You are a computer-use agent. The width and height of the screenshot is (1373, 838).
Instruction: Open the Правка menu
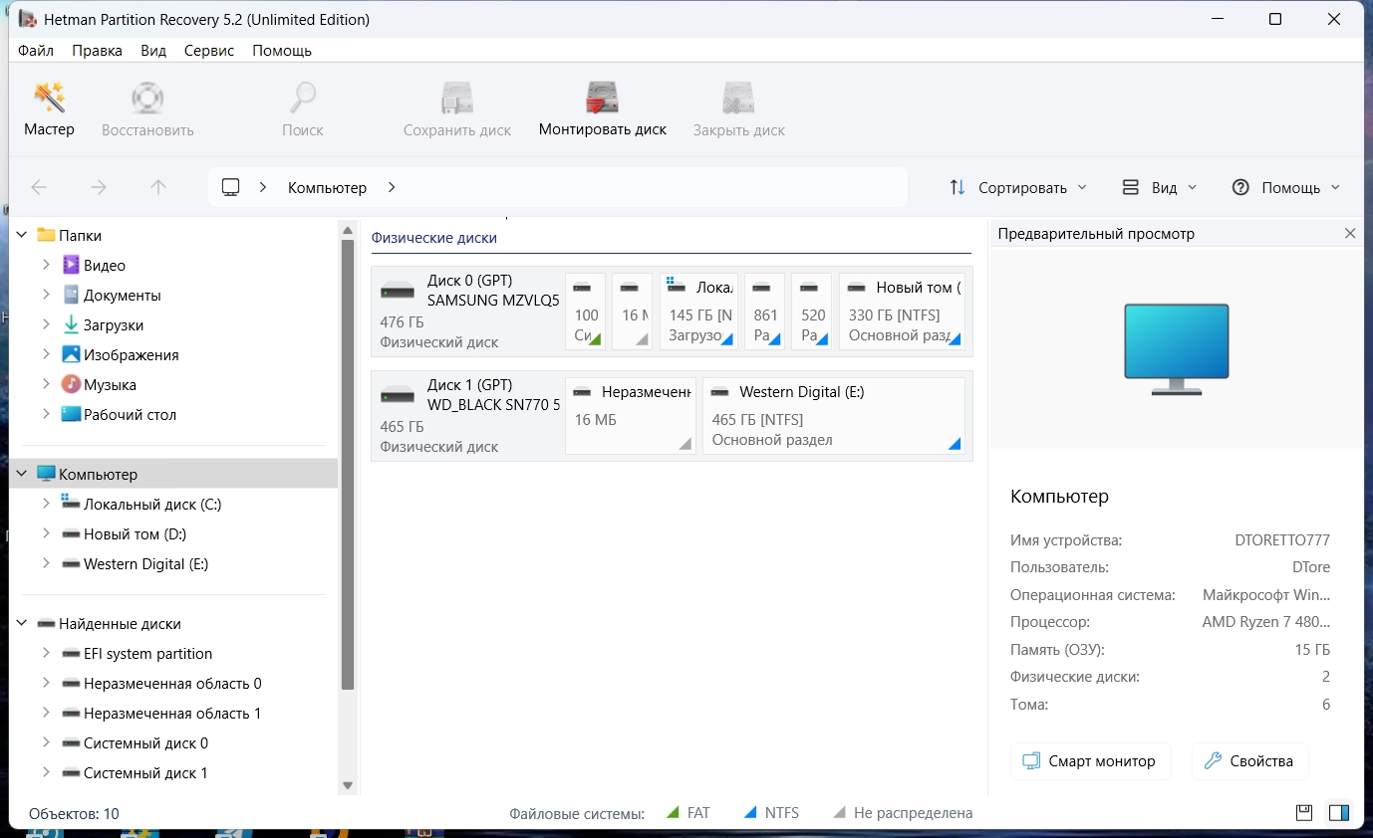pyautogui.click(x=98, y=50)
